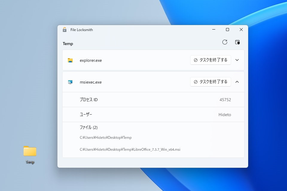Image resolution: width=287 pixels, height=191 pixels.
Task: Click the user name Hideto
Action: [225, 114]
